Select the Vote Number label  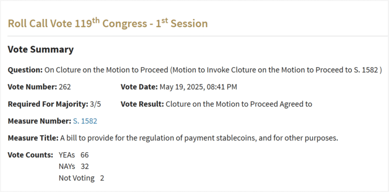(33, 87)
